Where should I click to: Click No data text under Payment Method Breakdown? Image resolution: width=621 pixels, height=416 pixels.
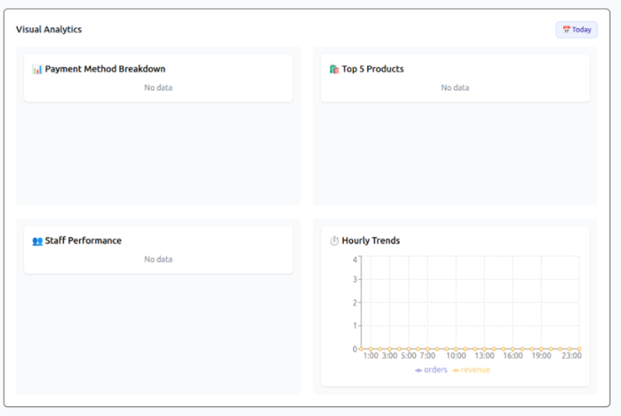coord(158,88)
